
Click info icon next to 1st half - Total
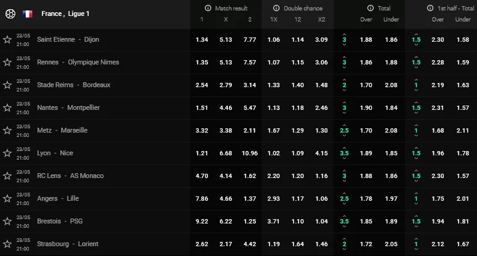click(x=431, y=9)
